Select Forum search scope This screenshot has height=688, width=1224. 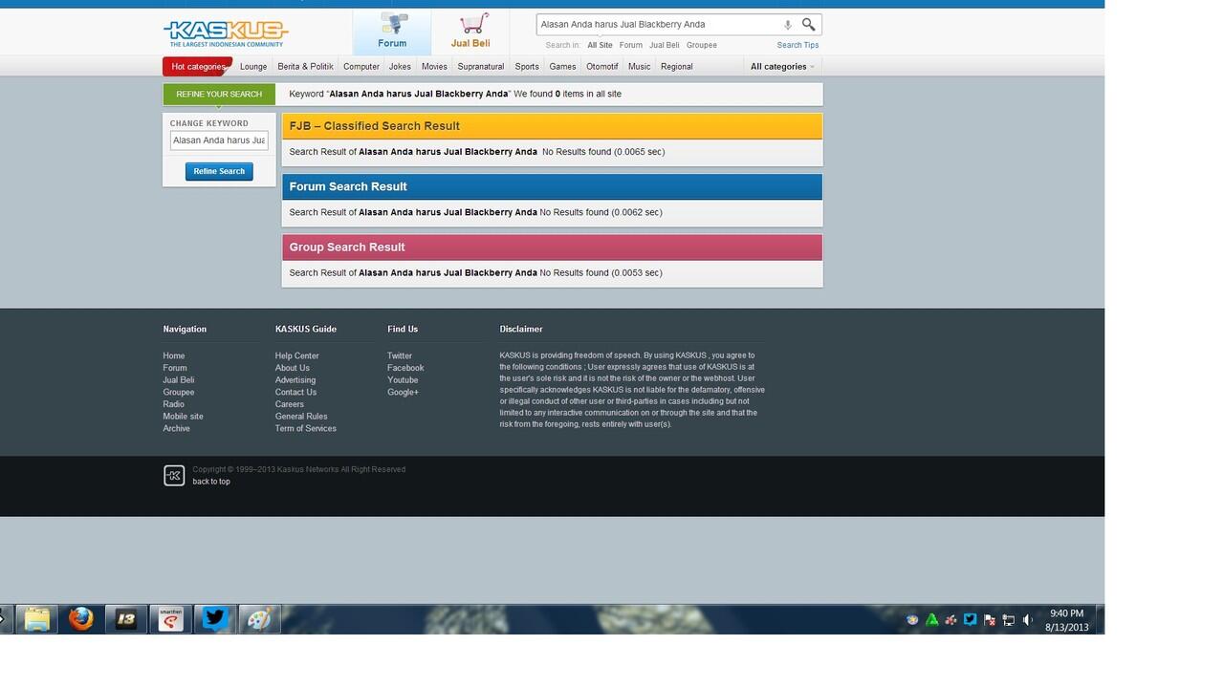coord(630,45)
